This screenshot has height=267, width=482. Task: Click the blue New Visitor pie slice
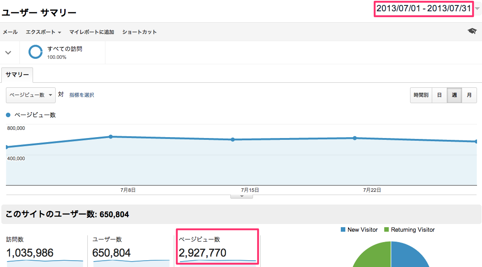tap(407, 257)
